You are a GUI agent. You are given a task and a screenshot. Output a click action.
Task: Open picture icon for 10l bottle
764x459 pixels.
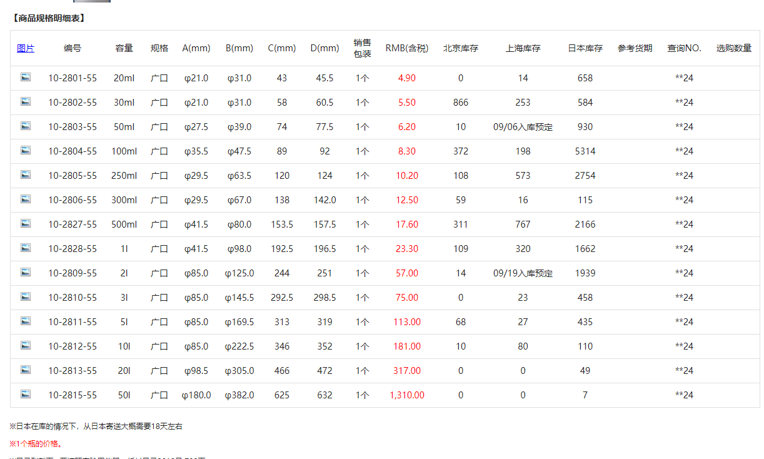click(26, 345)
